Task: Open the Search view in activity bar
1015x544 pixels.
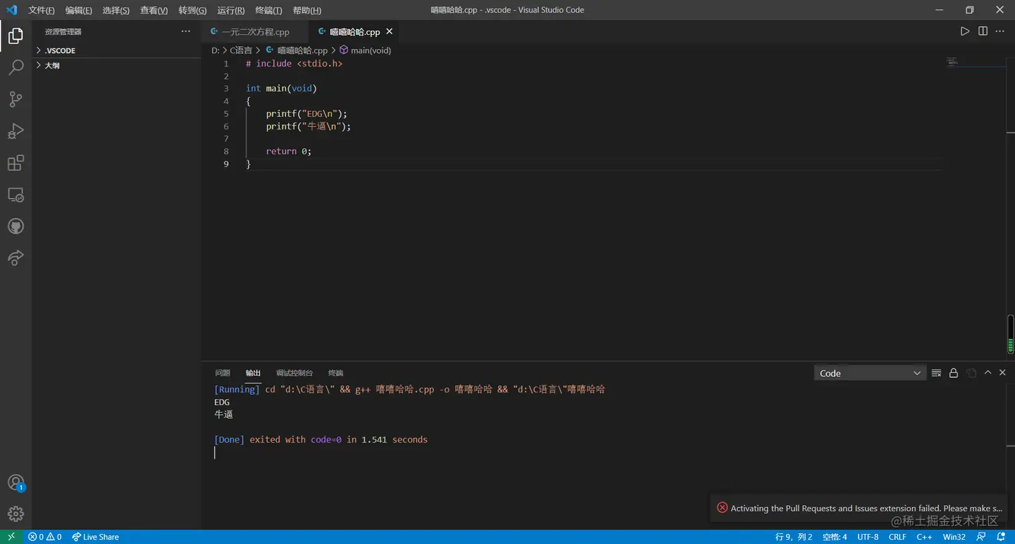Action: [15, 67]
